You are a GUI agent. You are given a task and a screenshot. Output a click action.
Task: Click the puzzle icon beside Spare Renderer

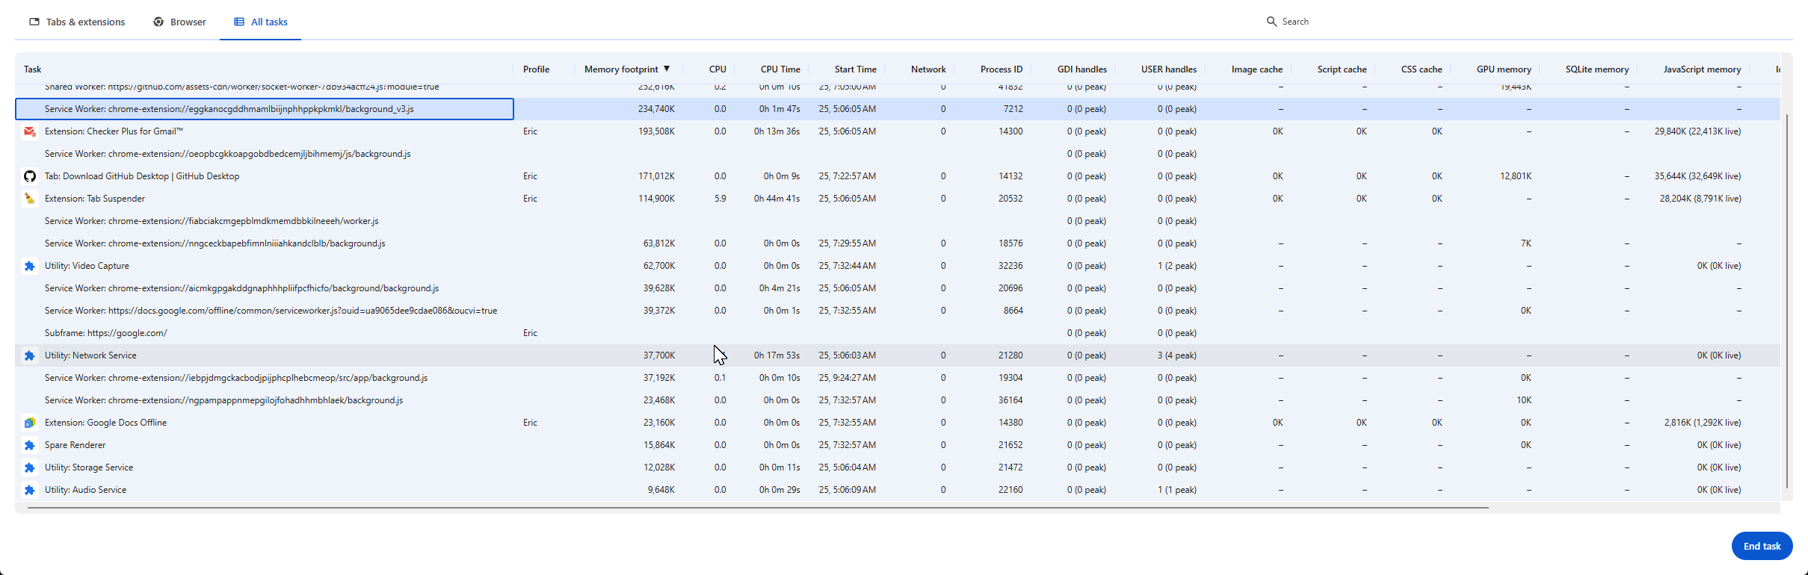29,445
